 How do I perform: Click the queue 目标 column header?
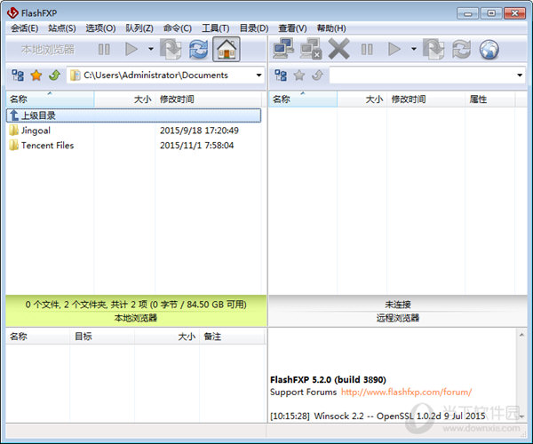point(102,337)
